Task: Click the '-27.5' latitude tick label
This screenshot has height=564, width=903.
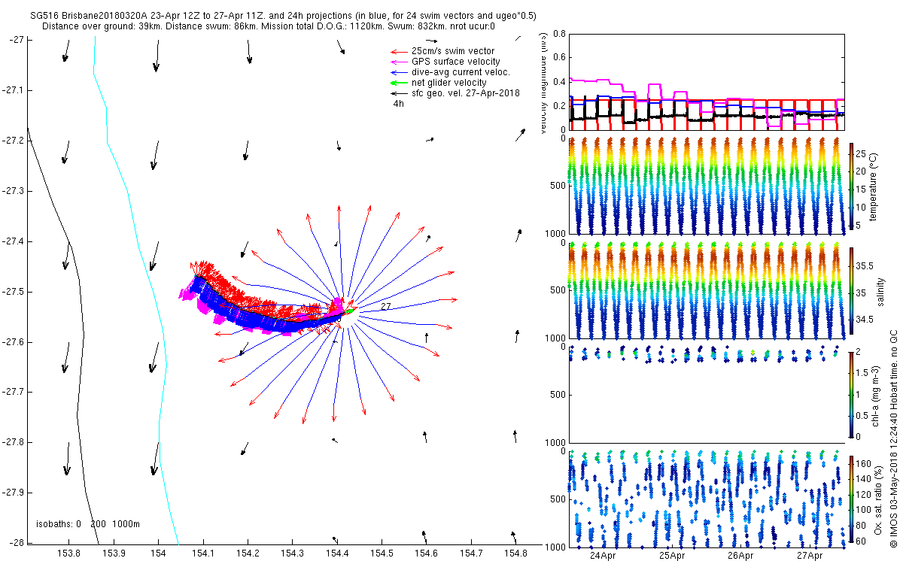Action: point(11,292)
